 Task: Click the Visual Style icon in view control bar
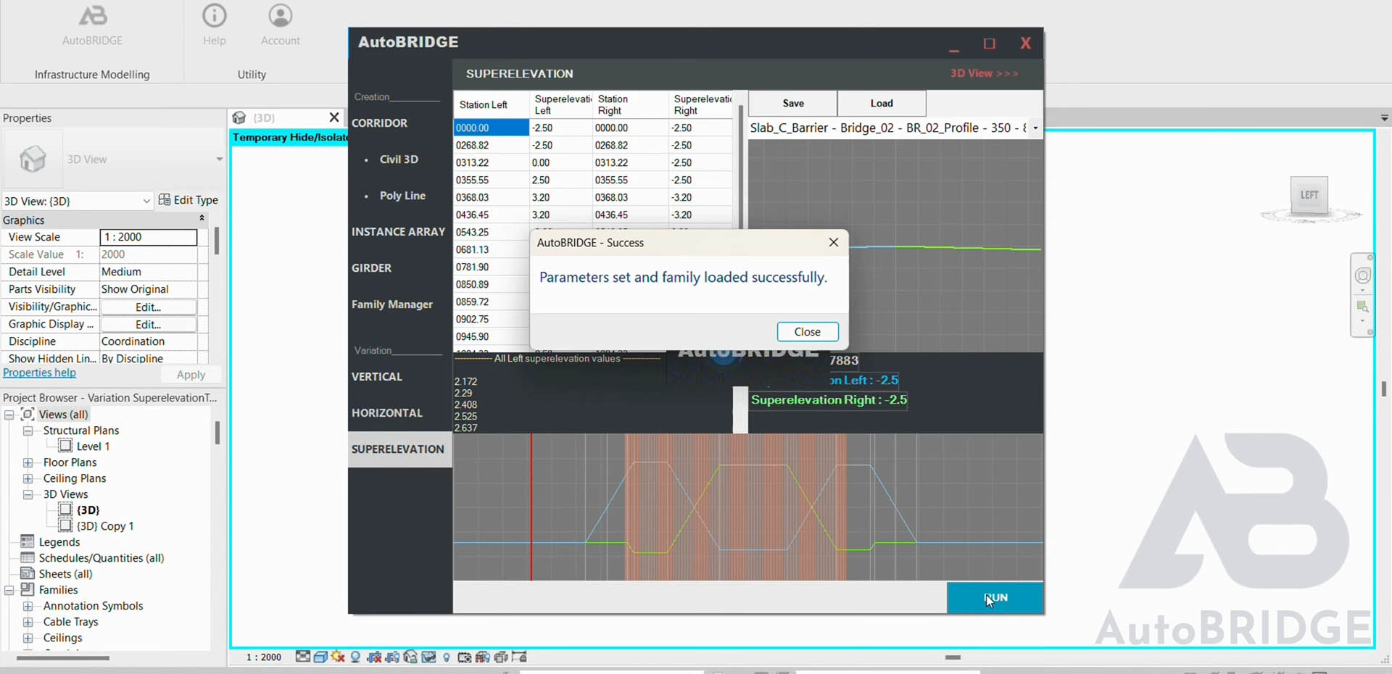pyautogui.click(x=320, y=657)
